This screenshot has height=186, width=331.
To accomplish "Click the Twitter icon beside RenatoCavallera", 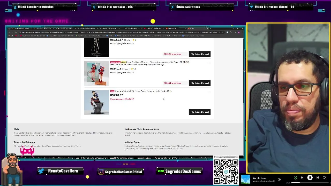I will click(41, 171).
